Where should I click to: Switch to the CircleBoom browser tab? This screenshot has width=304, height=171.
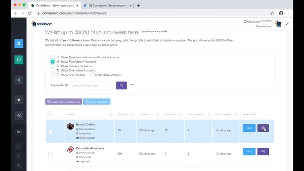[x=55, y=6]
